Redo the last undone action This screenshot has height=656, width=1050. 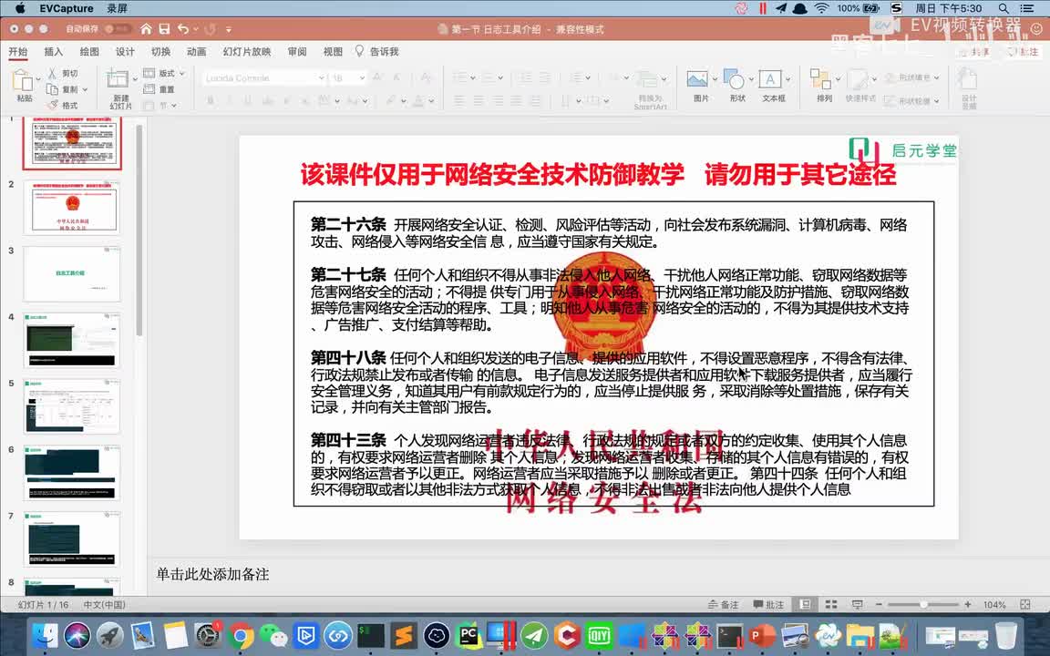pyautogui.click(x=210, y=29)
